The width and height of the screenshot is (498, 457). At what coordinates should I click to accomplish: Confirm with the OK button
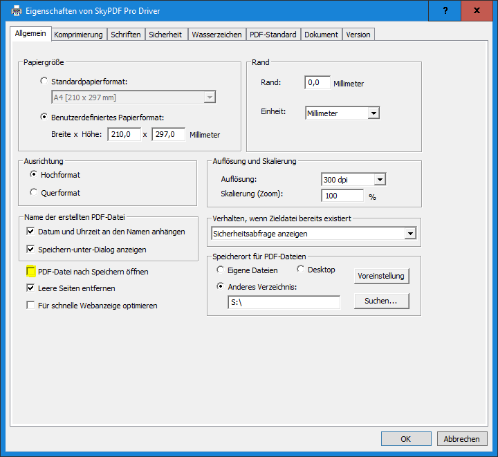[x=406, y=439]
